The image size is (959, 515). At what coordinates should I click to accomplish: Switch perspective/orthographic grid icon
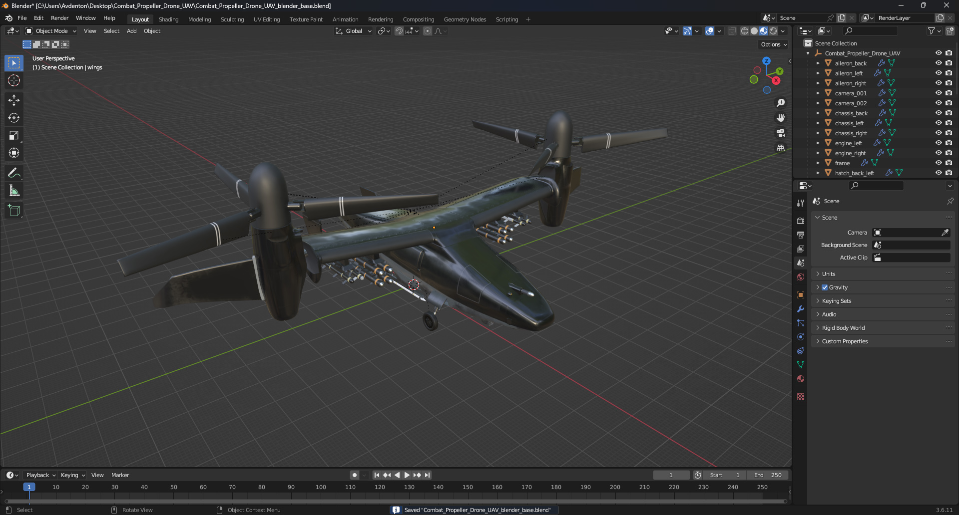coord(781,148)
